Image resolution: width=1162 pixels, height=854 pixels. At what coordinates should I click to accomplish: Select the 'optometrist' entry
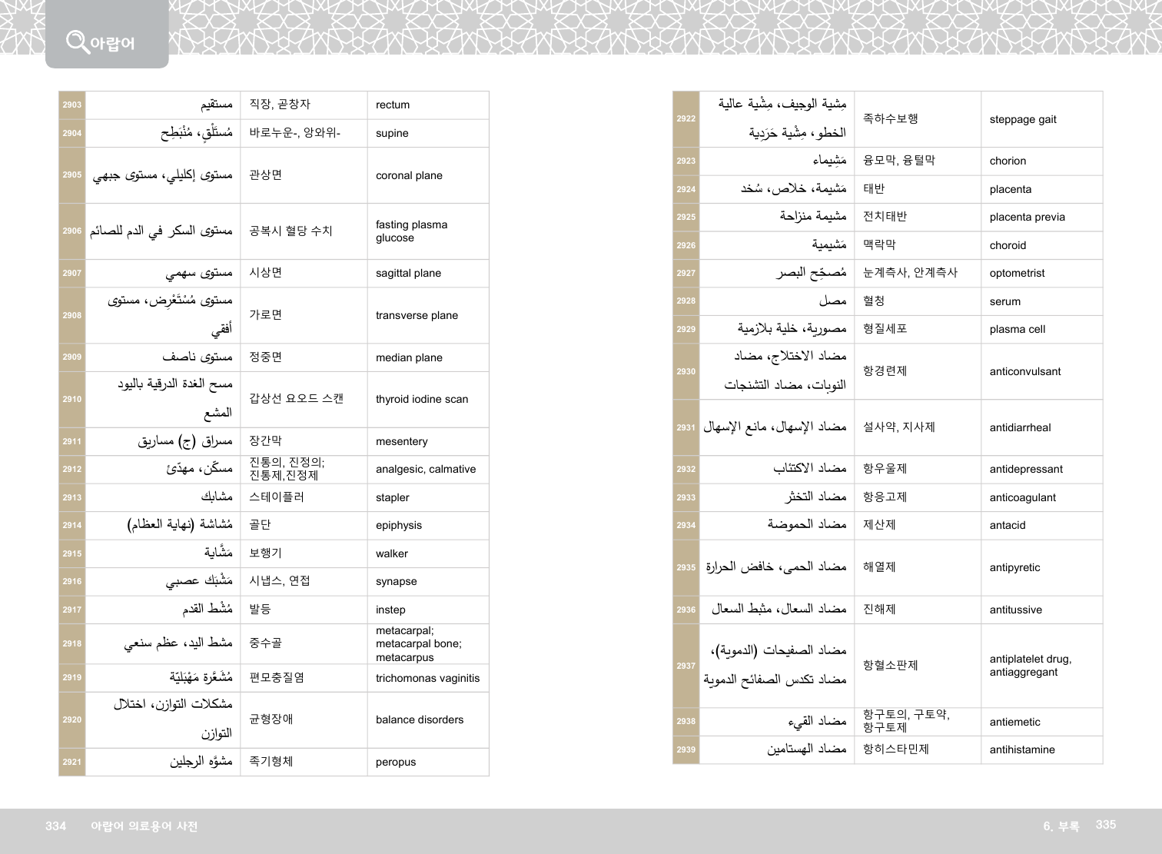(1017, 273)
